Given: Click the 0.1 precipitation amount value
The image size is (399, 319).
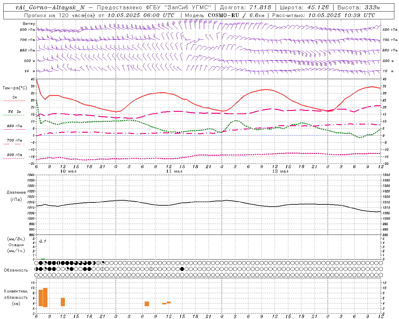Looking at the screenshot, I should pos(43,241).
